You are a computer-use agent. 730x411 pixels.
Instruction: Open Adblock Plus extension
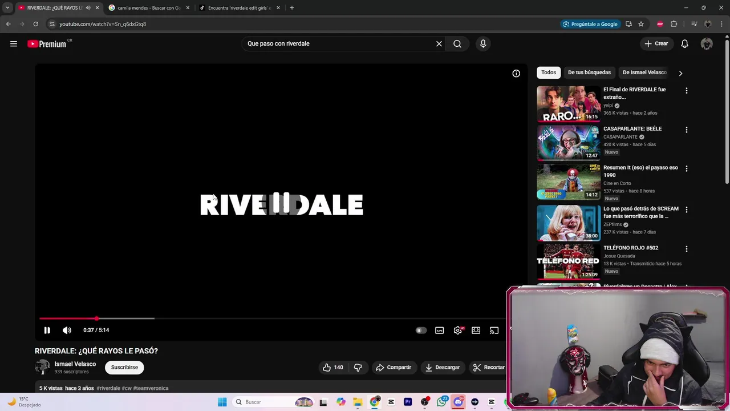pyautogui.click(x=660, y=24)
